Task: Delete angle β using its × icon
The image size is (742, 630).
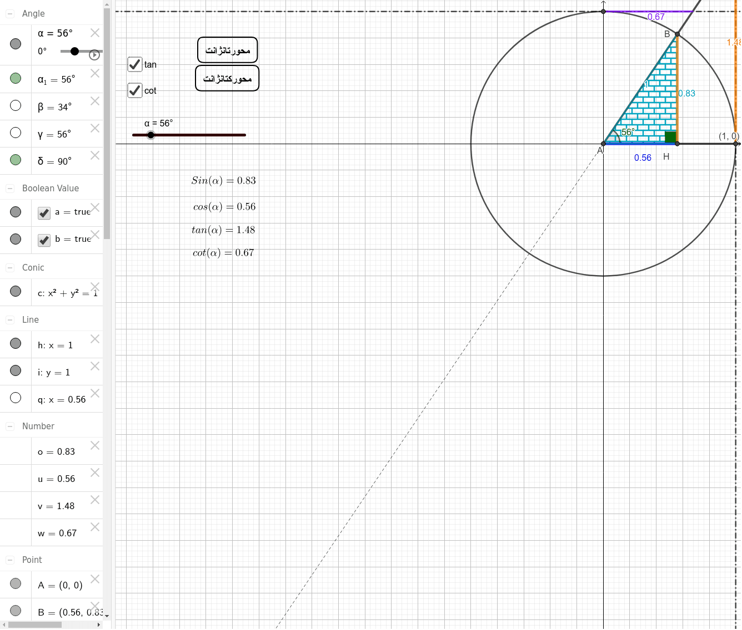Action: (94, 101)
